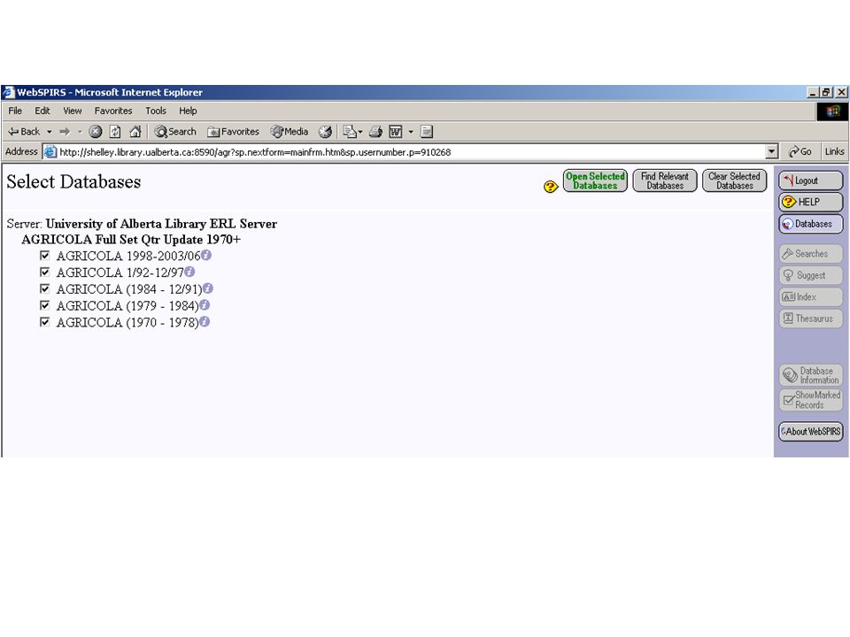Click the History icon in toolbar
This screenshot has width=850, height=637.
tap(325, 132)
